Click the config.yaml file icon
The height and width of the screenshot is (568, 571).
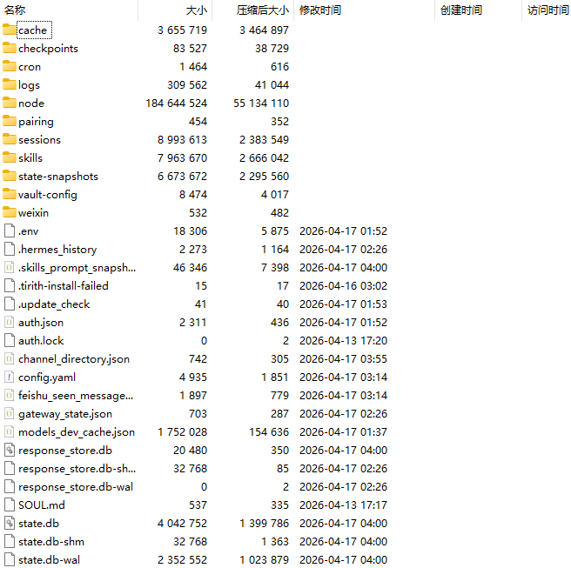[x=10, y=378]
